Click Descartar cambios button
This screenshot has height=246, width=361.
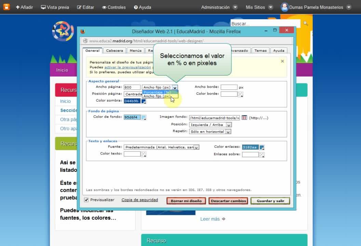[x=228, y=201]
